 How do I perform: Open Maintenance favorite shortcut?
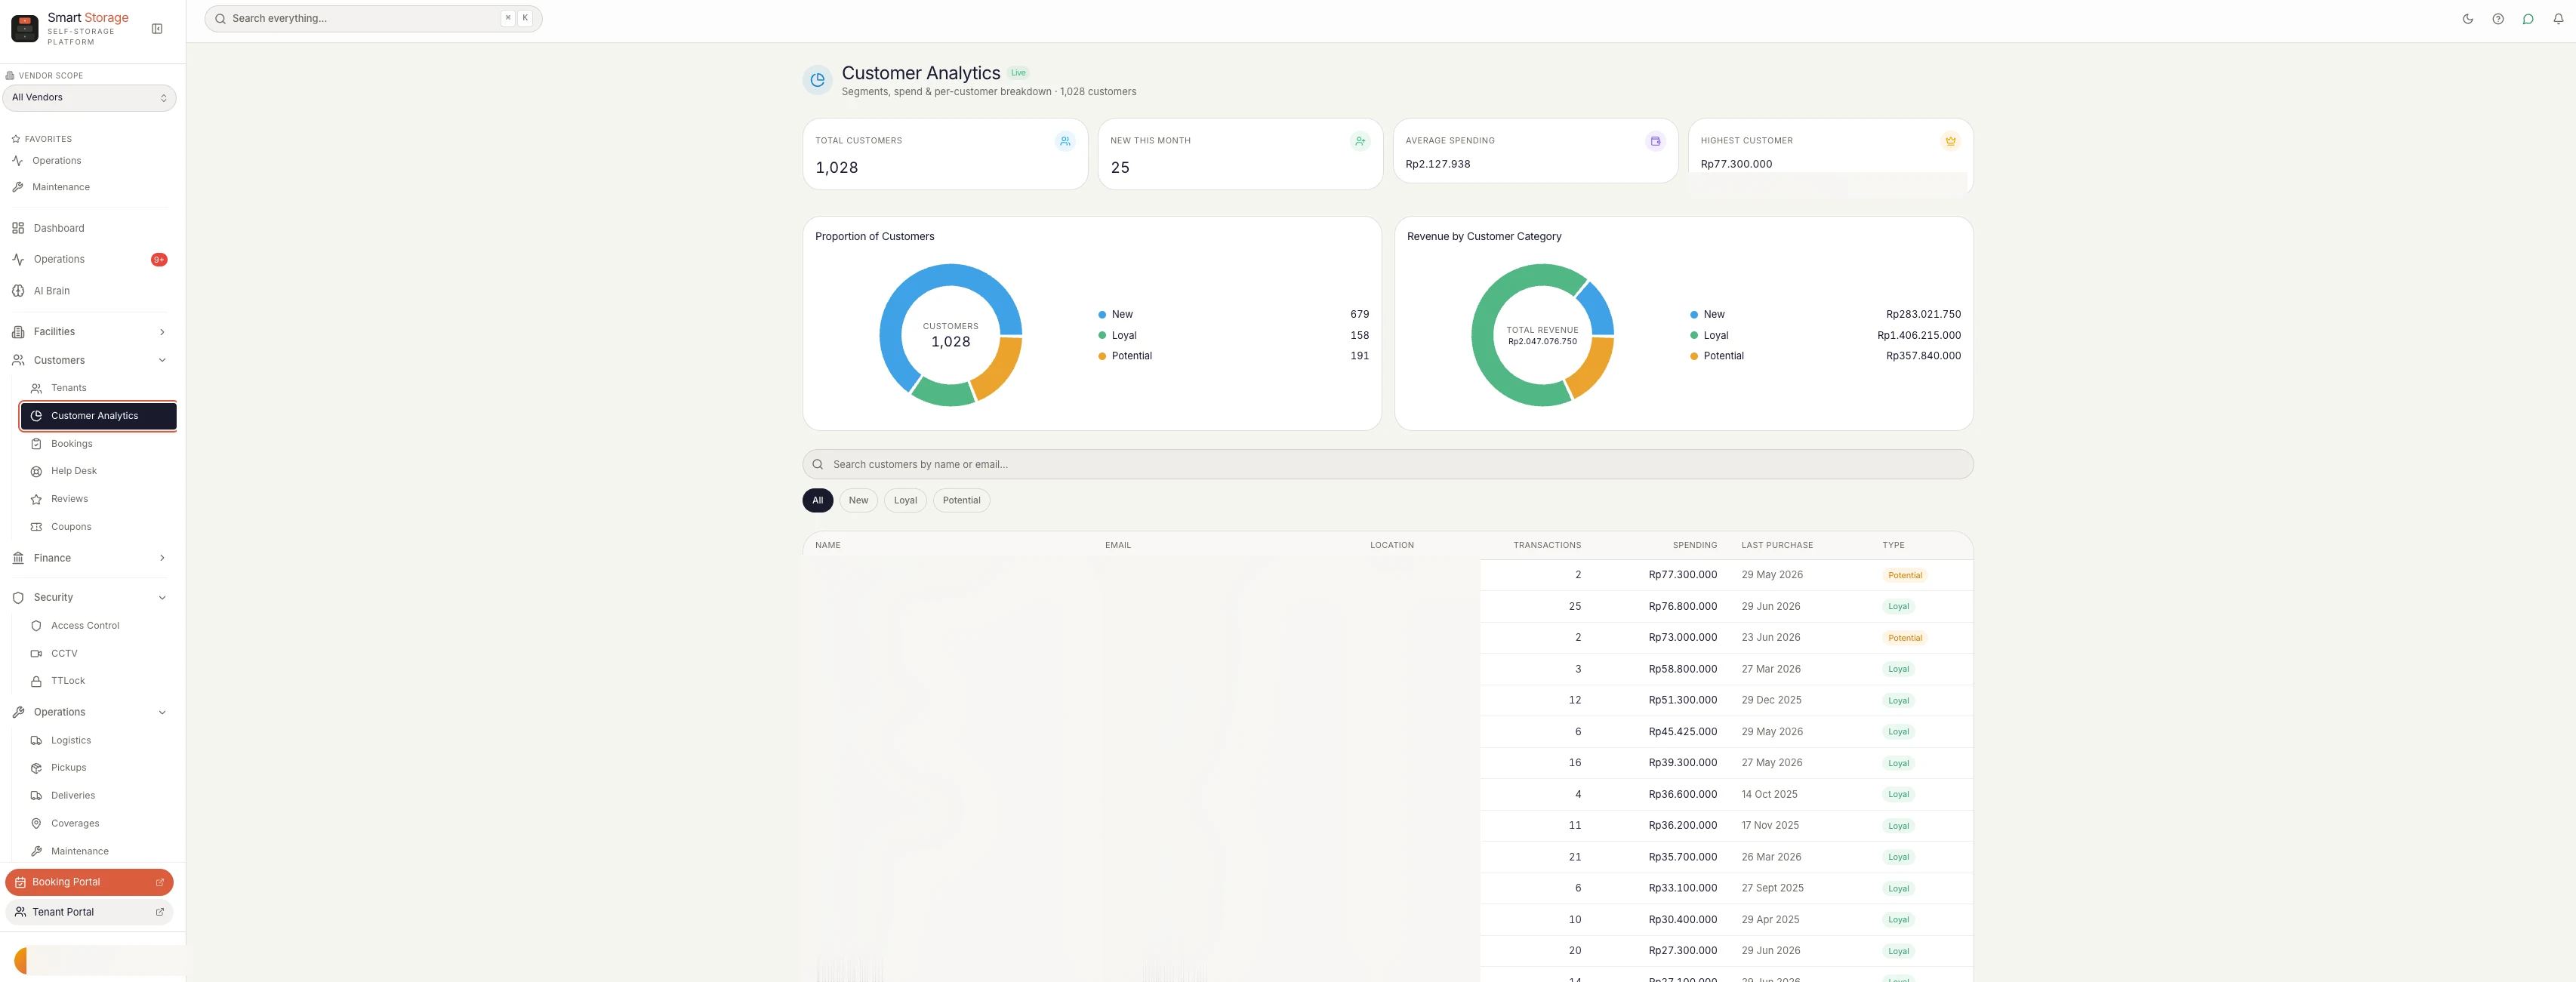pyautogui.click(x=90, y=187)
